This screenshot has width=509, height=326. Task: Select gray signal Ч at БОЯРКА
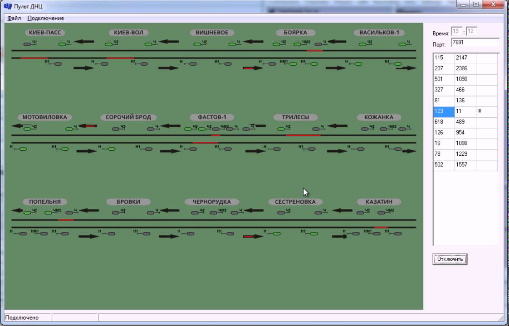[318, 44]
